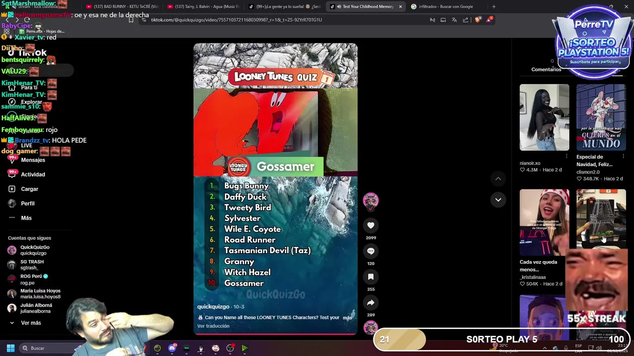
Task: Open the green arrow app in taskbar
Action: click(245, 348)
